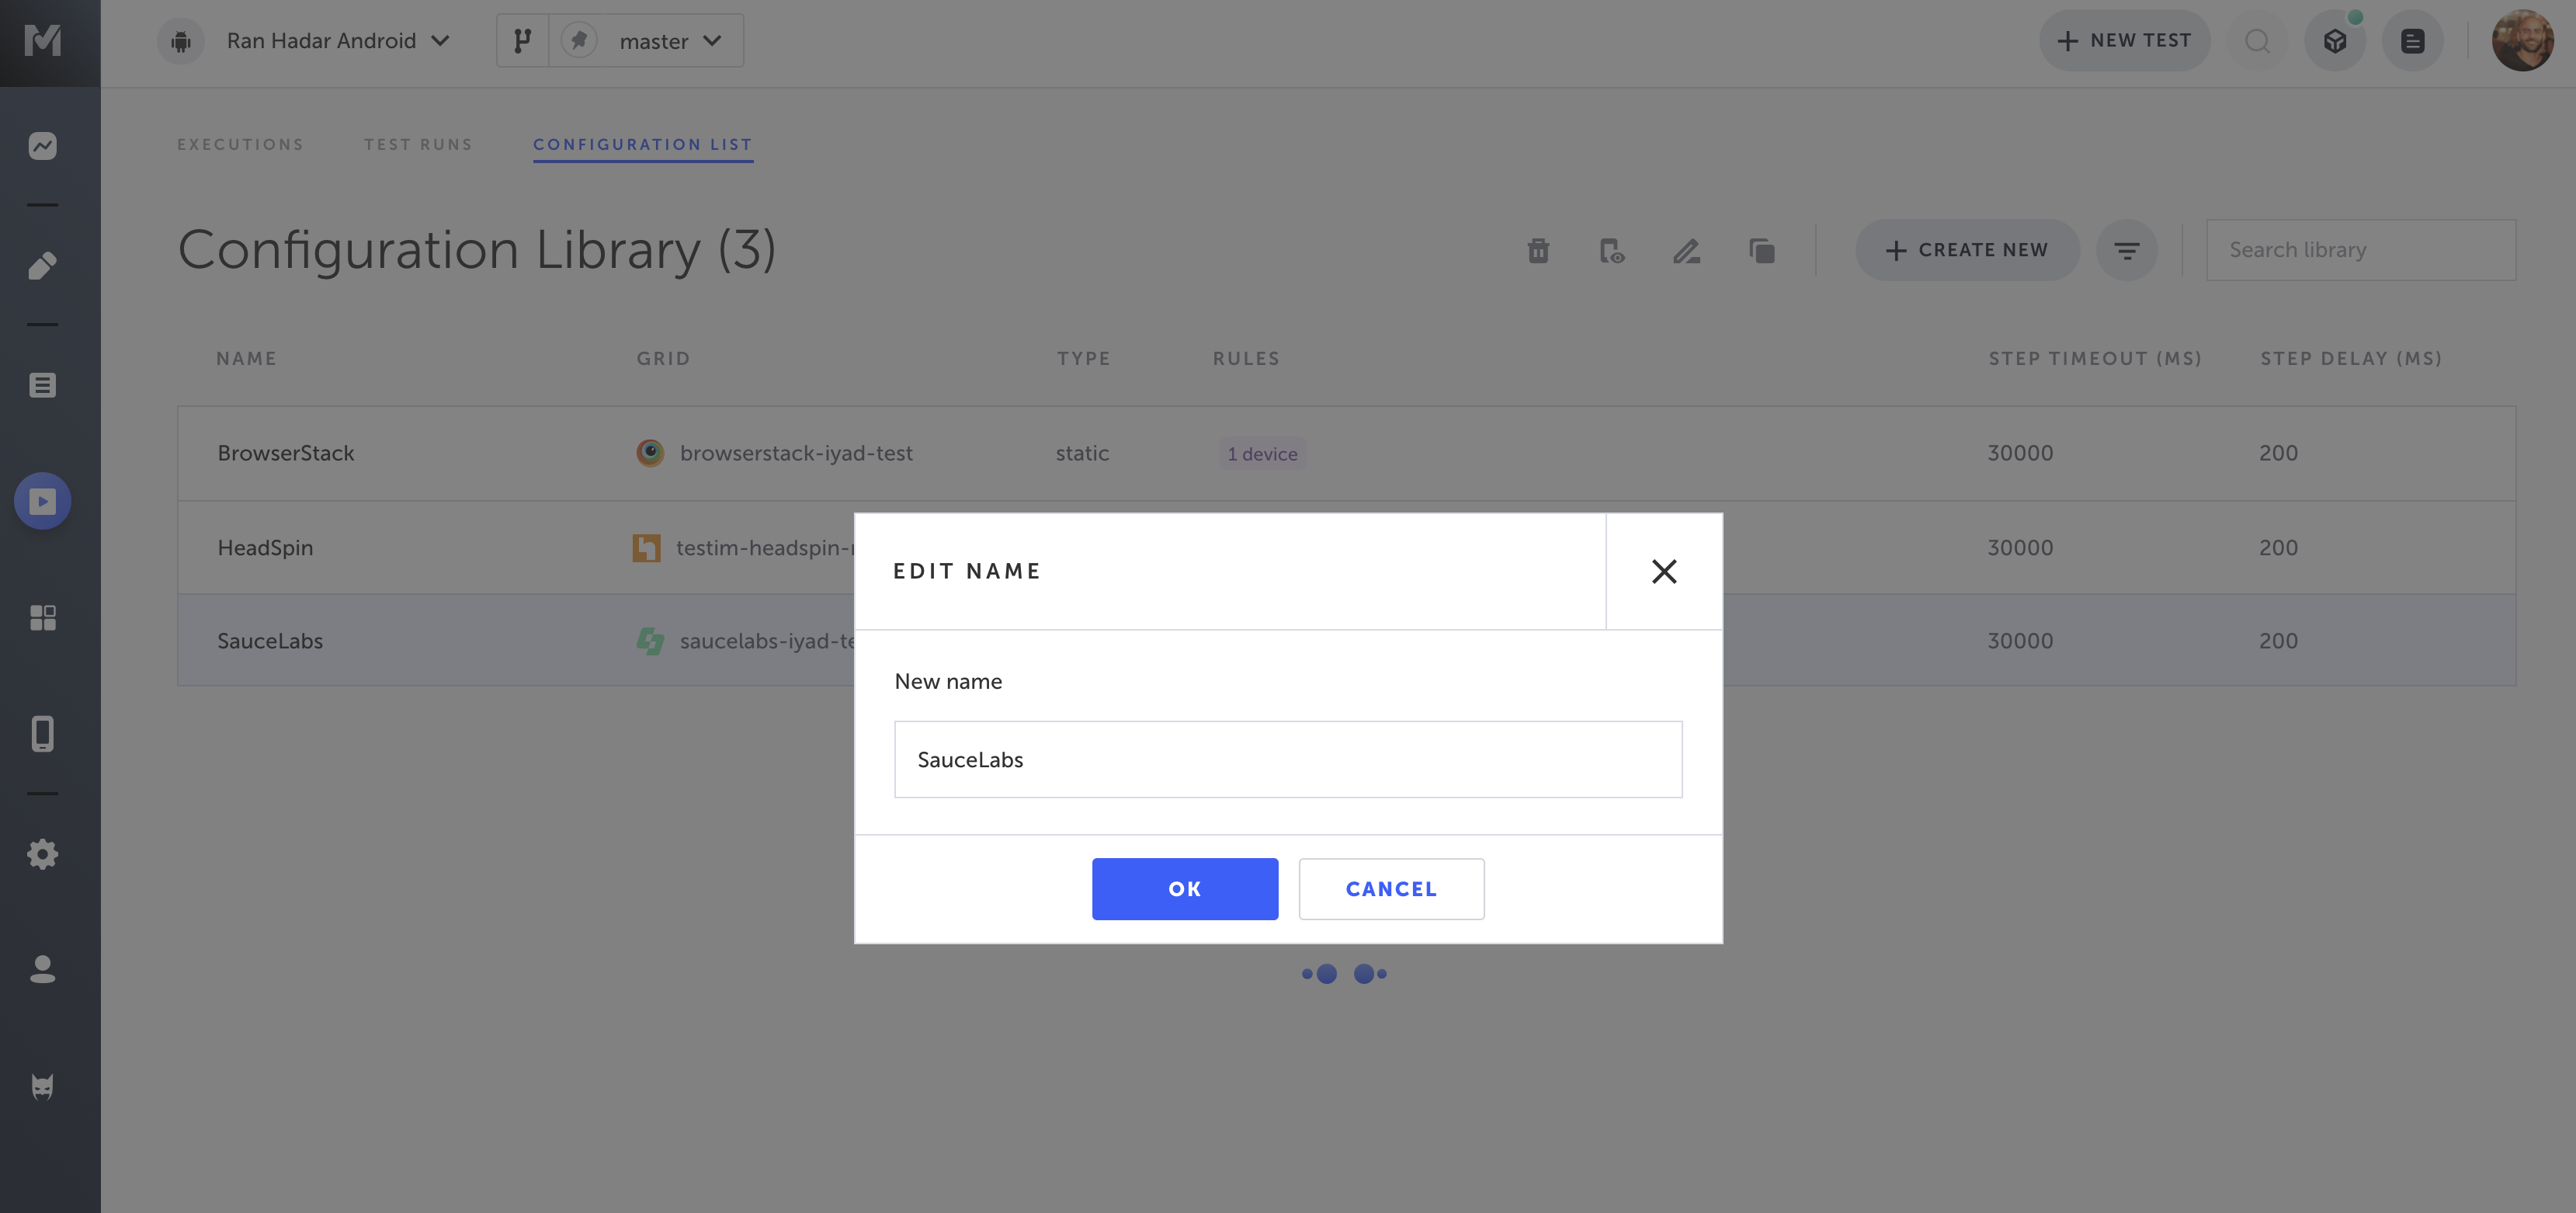Click the Rules column header
This screenshot has width=2576, height=1213.
[x=1246, y=359]
